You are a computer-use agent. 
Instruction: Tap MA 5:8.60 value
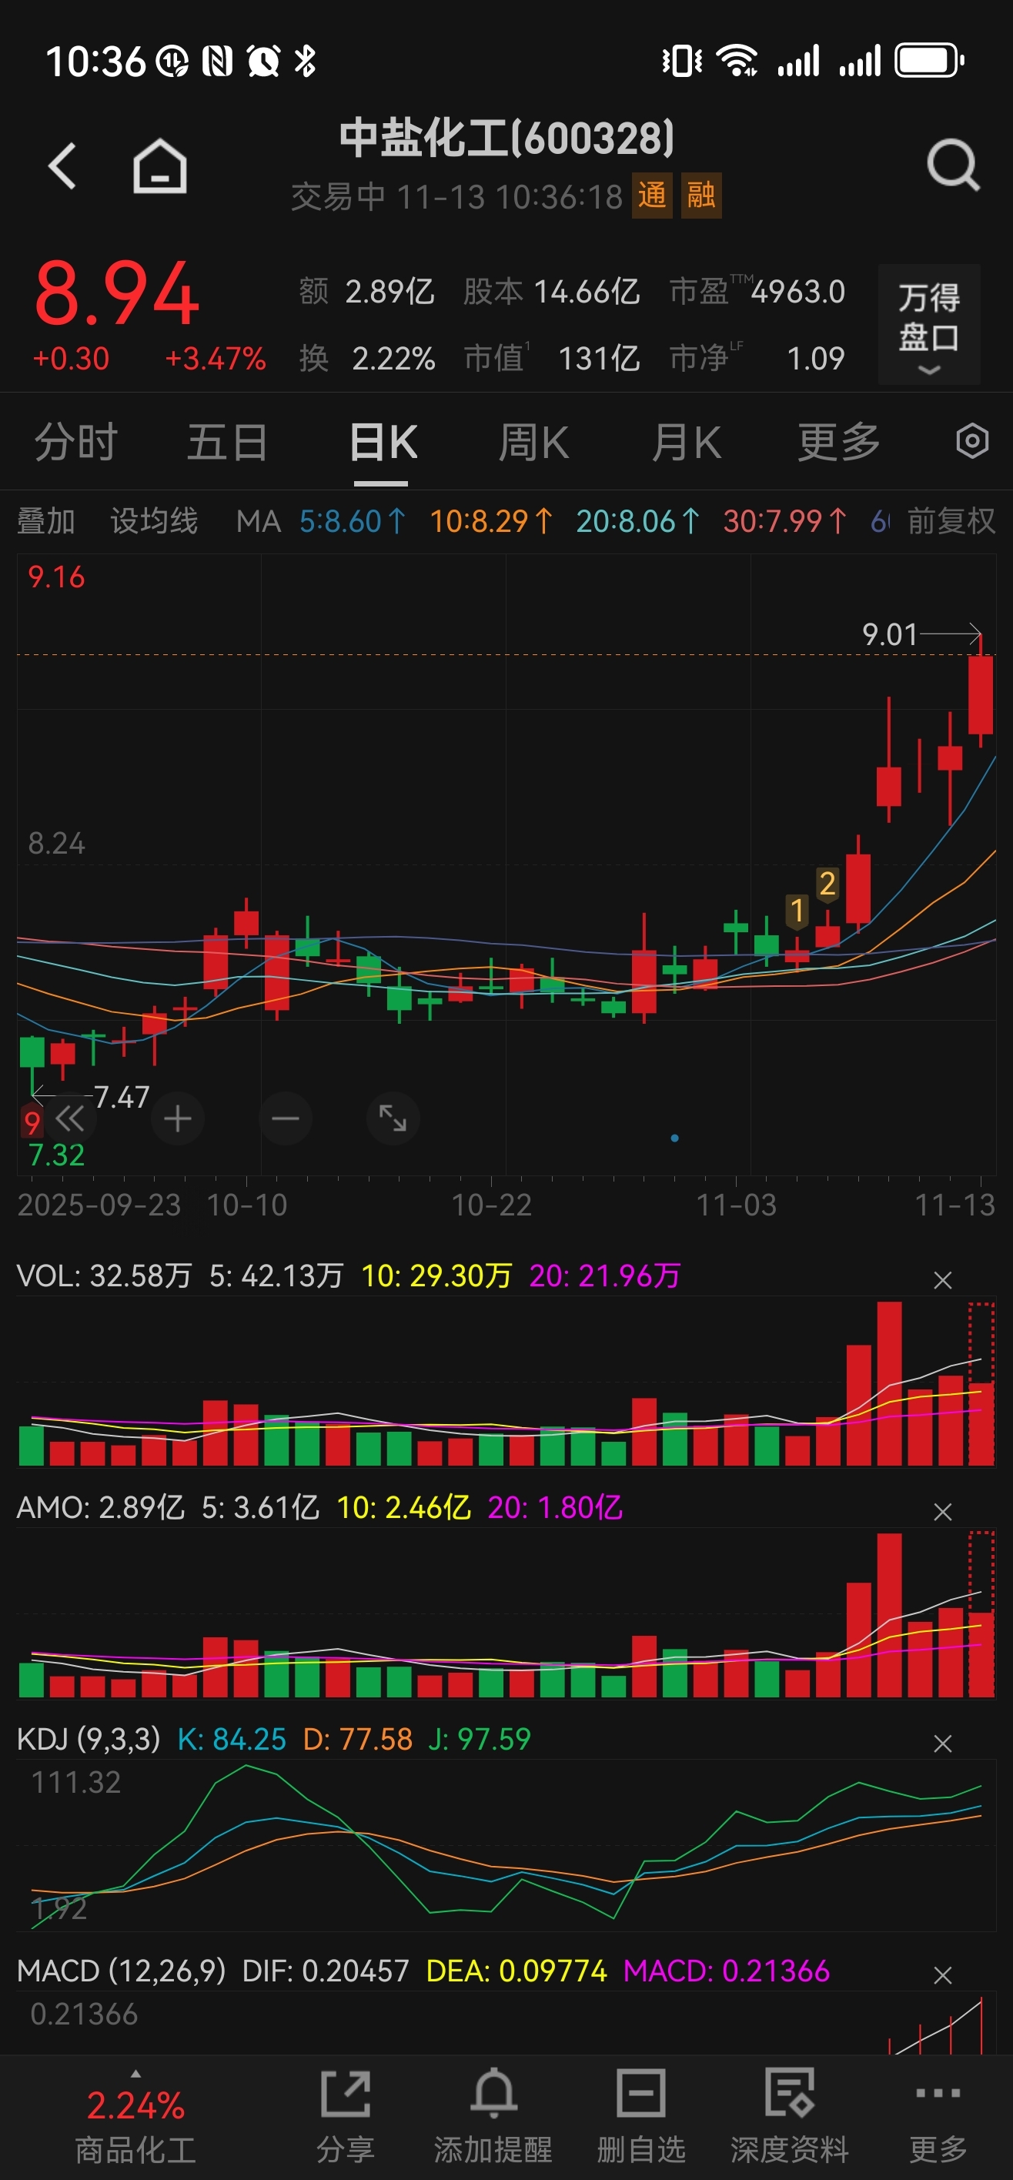click(x=353, y=521)
